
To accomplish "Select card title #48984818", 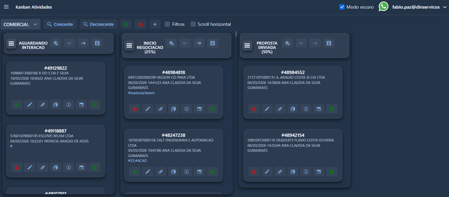I will point(174,72).
